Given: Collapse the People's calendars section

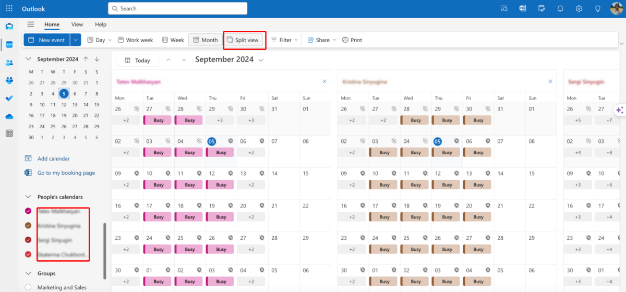Looking at the screenshot, I should tap(28, 197).
